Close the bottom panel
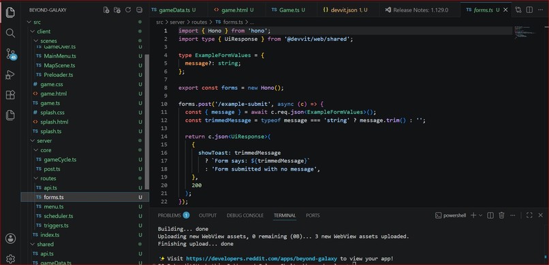549x265 pixels. [x=541, y=215]
